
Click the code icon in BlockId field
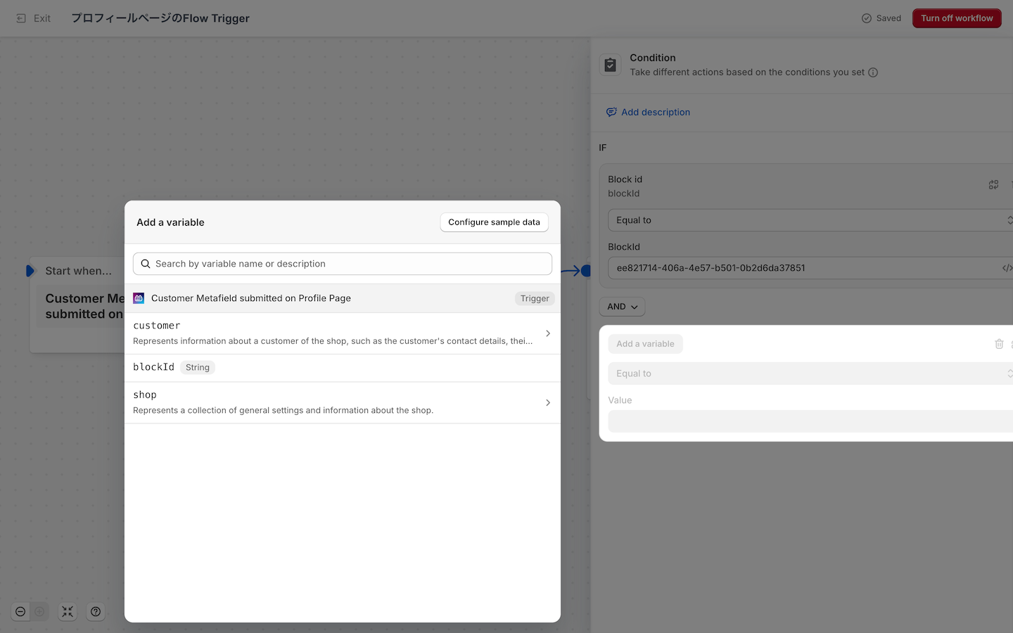click(1007, 268)
